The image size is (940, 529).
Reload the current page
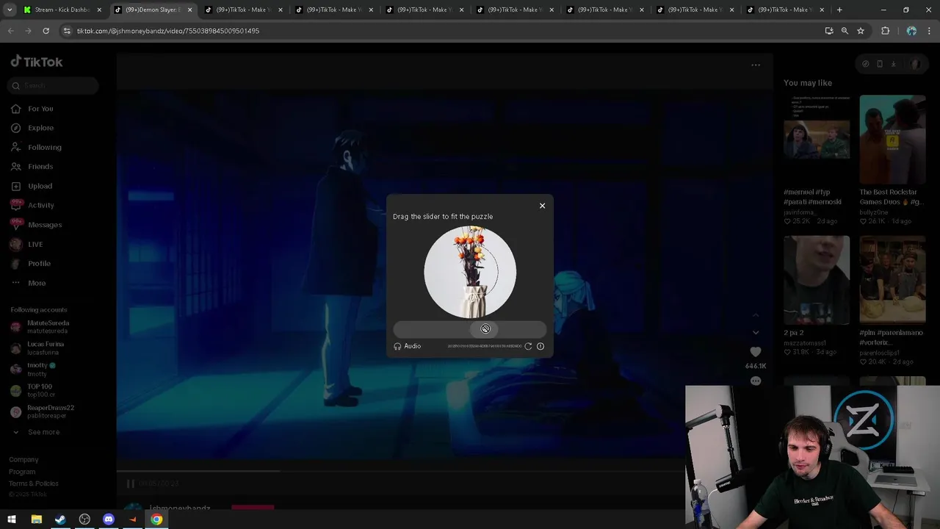pos(46,31)
